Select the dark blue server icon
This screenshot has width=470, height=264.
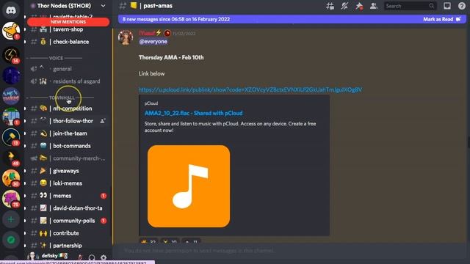coord(11,76)
